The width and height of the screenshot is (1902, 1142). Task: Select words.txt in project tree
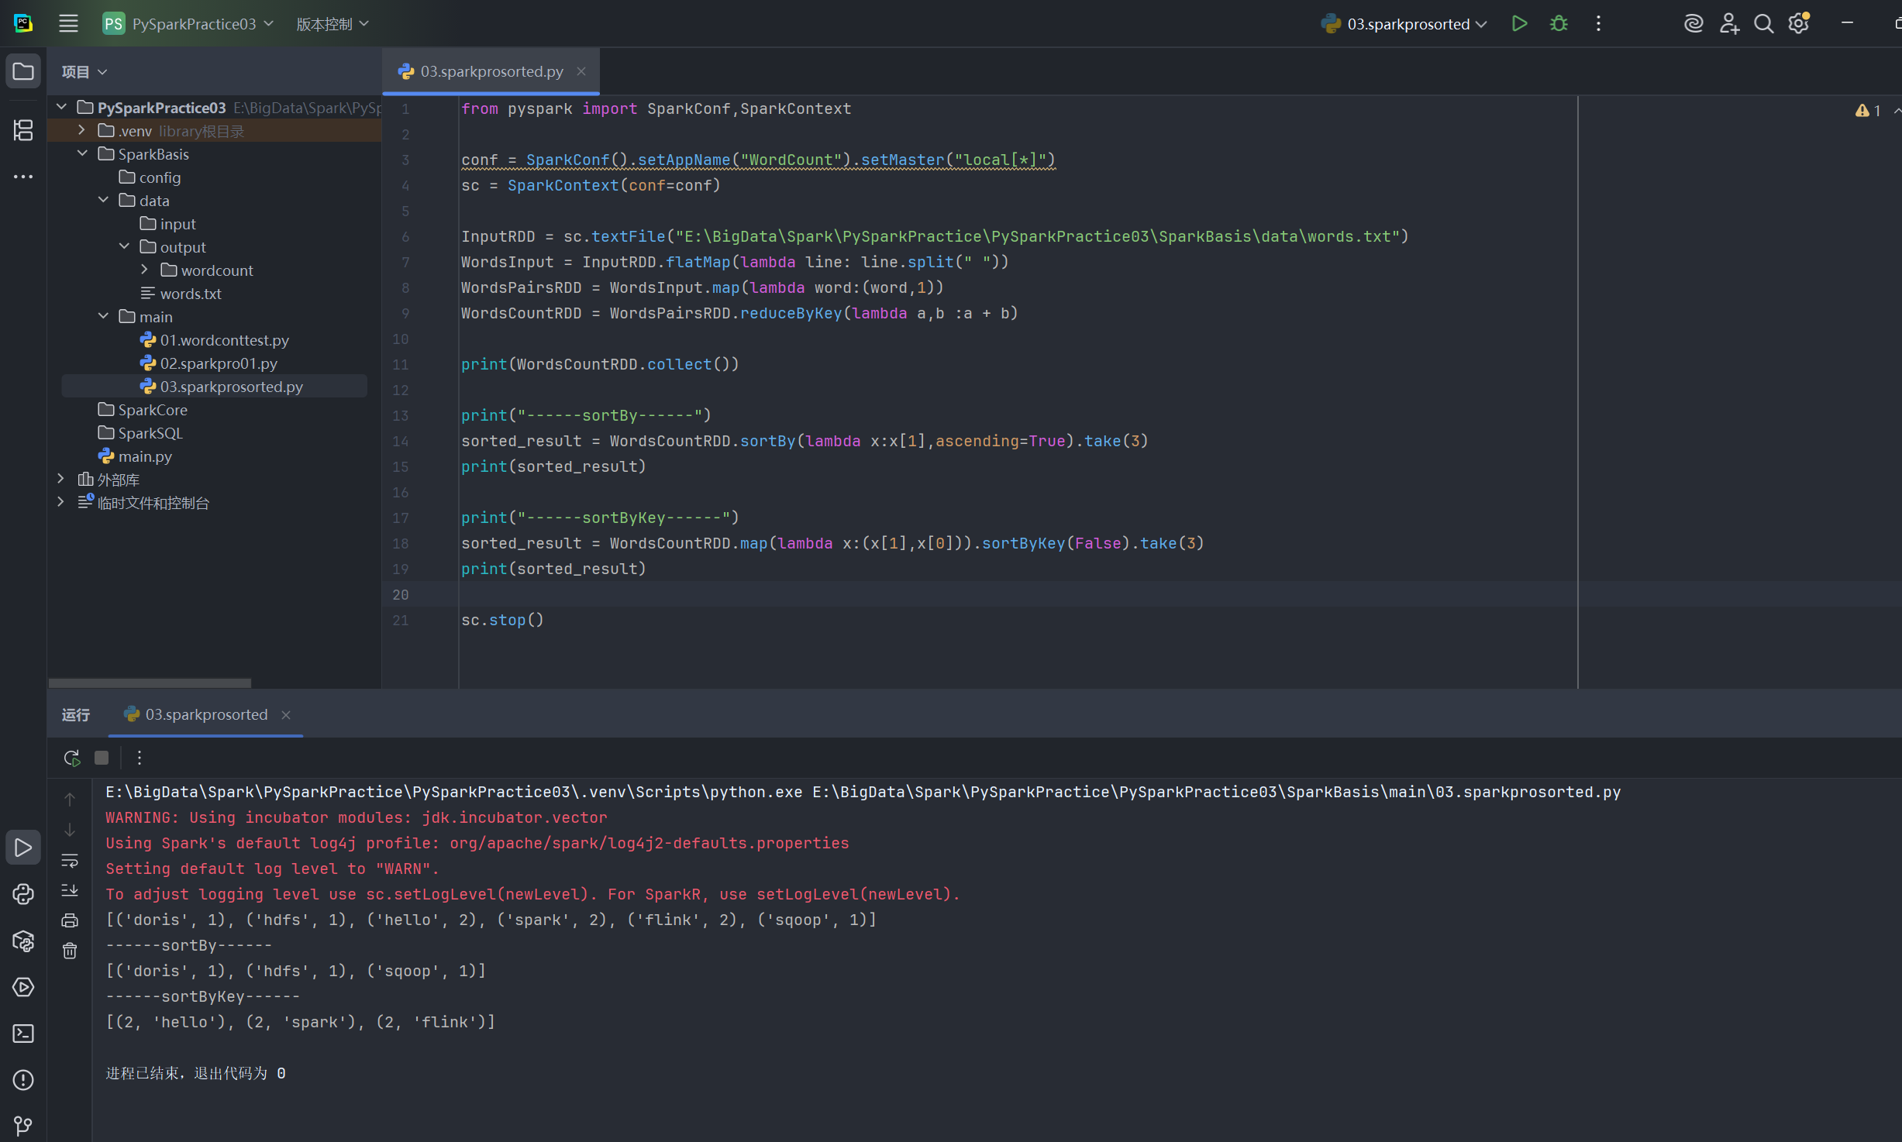191,294
